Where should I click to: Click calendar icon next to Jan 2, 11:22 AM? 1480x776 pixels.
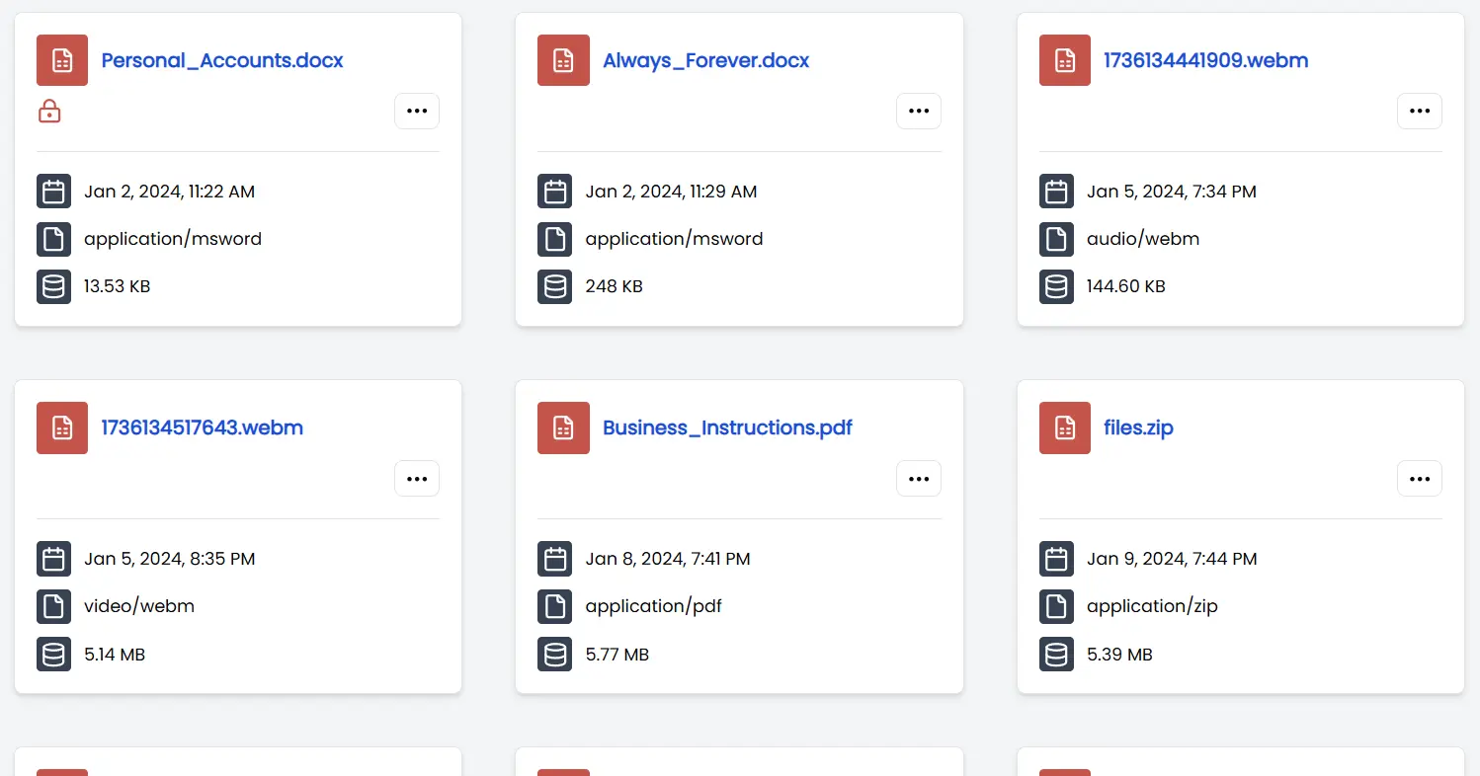[53, 192]
